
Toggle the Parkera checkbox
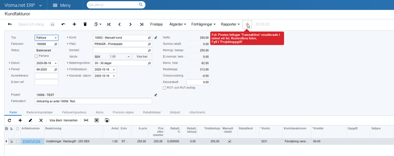[36, 56]
